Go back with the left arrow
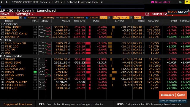Image resolution: width=190 pixels, height=107 pixels. pyautogui.click(x=1, y=2)
